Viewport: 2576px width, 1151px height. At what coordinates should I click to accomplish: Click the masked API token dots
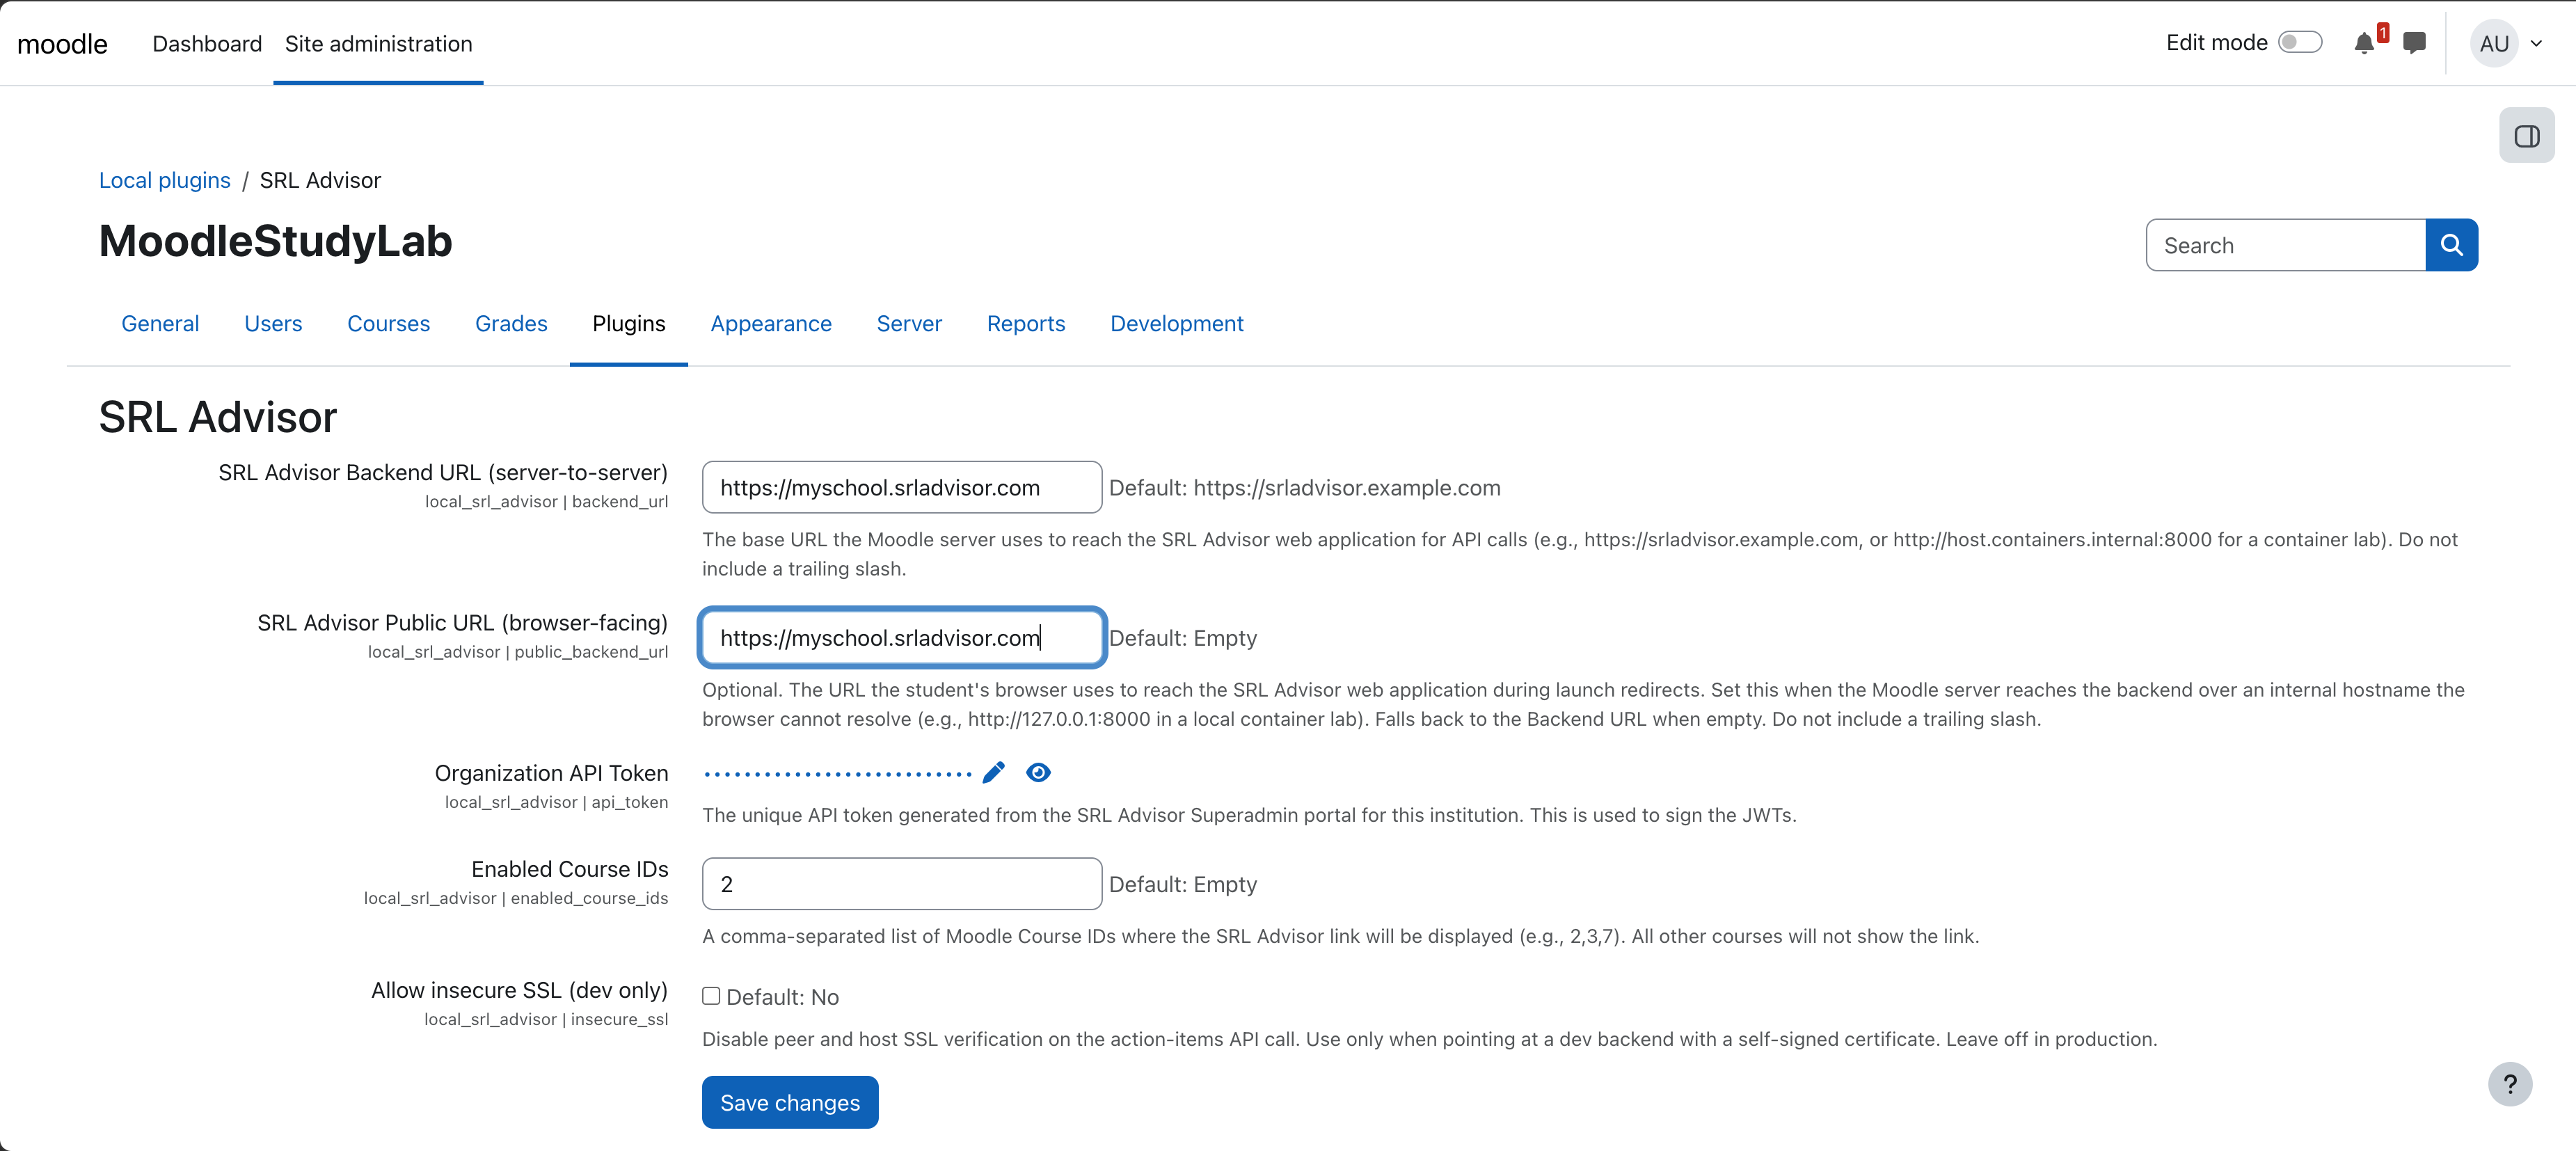tap(838, 774)
